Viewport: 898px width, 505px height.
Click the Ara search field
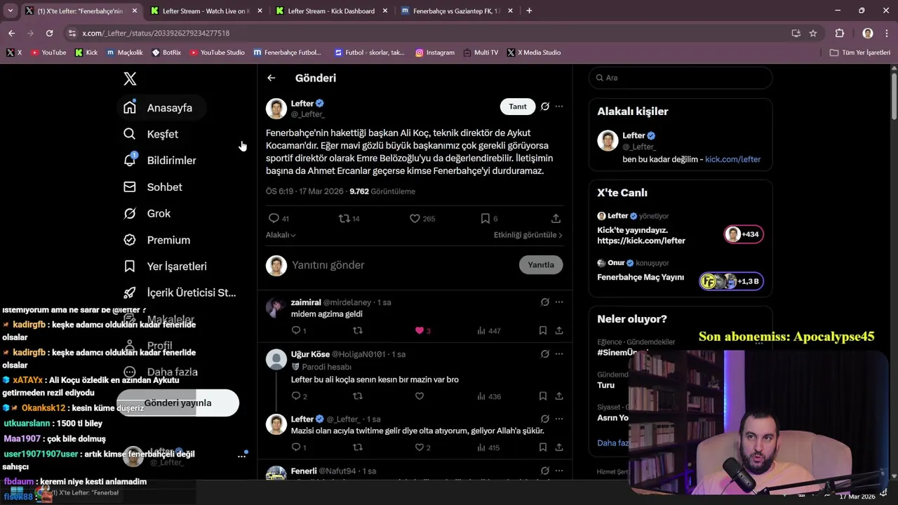click(x=681, y=78)
